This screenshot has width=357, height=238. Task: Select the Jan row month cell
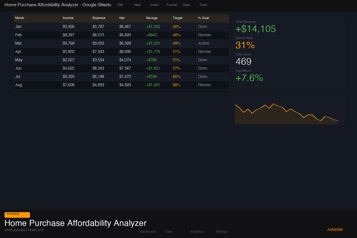pos(37,26)
